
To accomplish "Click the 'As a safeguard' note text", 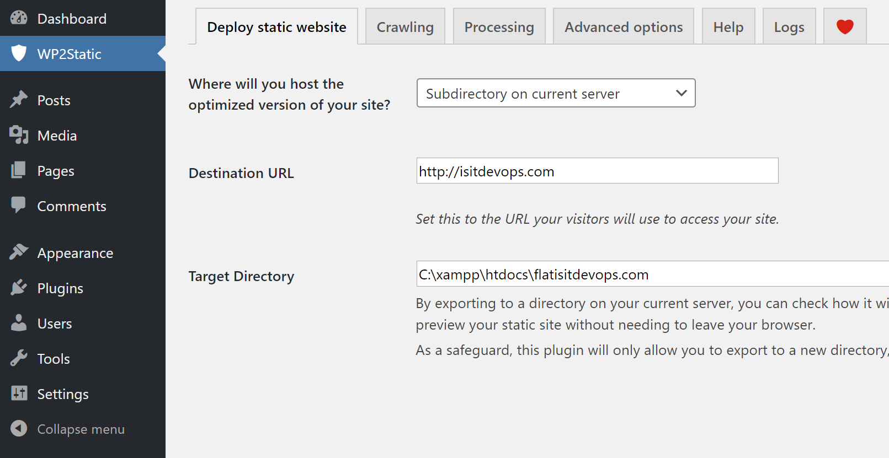I will [x=652, y=350].
